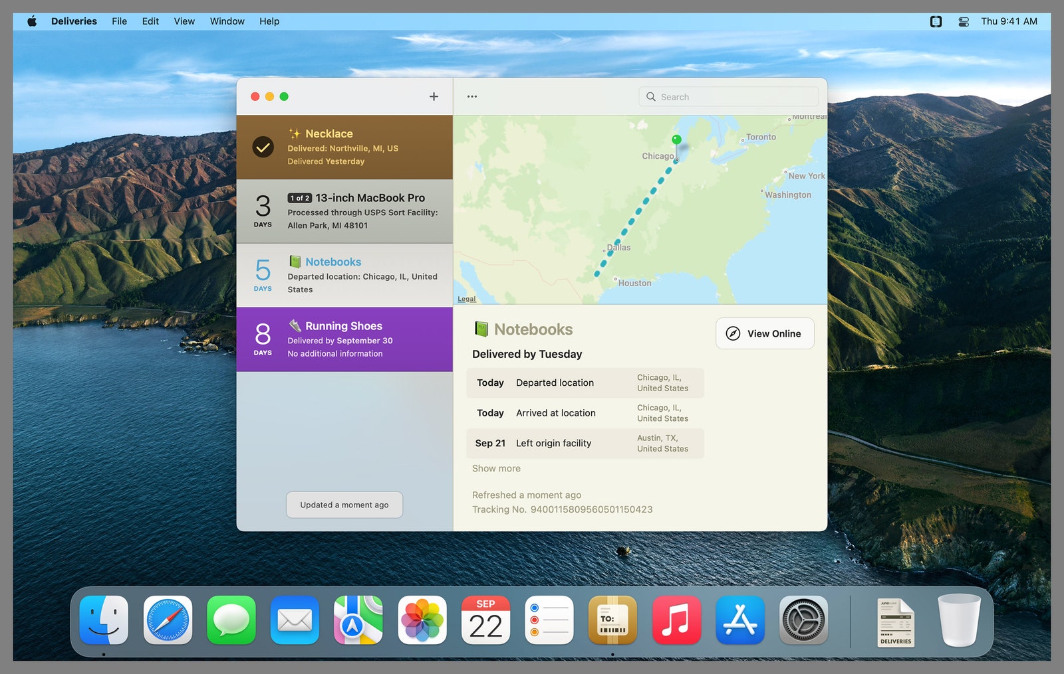The image size is (1064, 674).
Task: Click the square status icon in menu bar
Action: click(x=936, y=21)
